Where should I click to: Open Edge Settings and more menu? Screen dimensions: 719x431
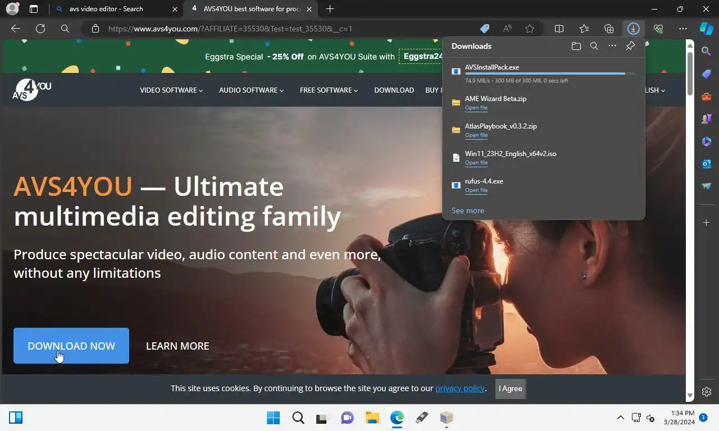click(683, 29)
